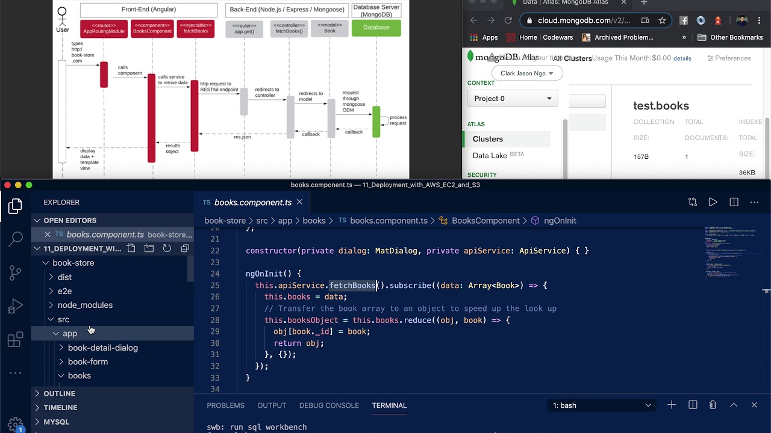Open the Manage gear in VS Code
Image resolution: width=771 pixels, height=433 pixels.
(15, 425)
